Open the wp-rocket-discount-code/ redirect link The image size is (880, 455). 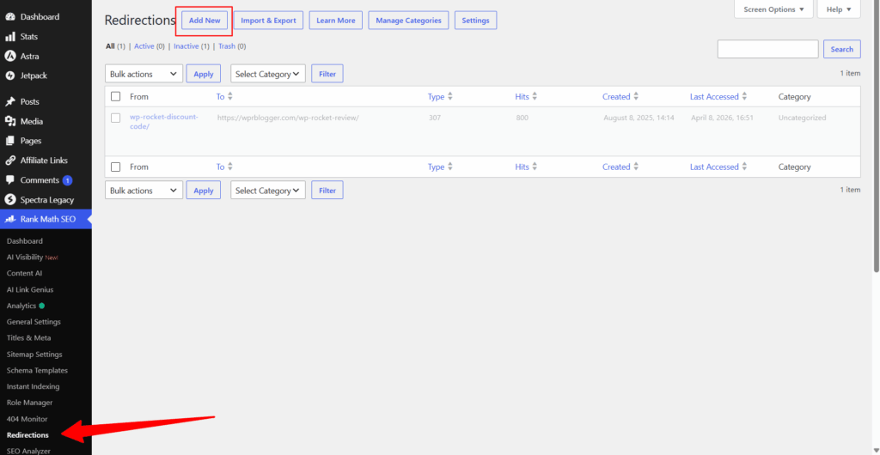pyautogui.click(x=164, y=122)
